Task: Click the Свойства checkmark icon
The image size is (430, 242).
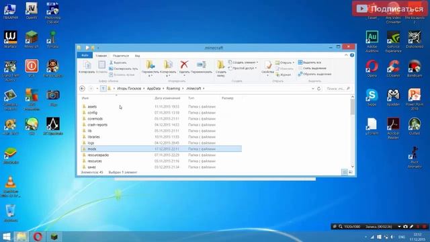Action: pyautogui.click(x=267, y=65)
